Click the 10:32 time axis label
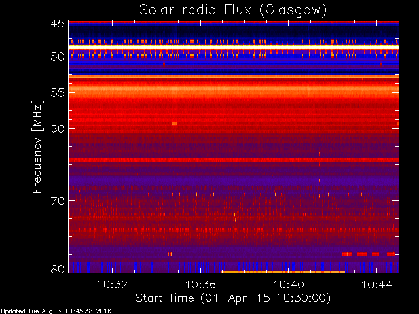This screenshot has width=419, height=314. pos(112,285)
